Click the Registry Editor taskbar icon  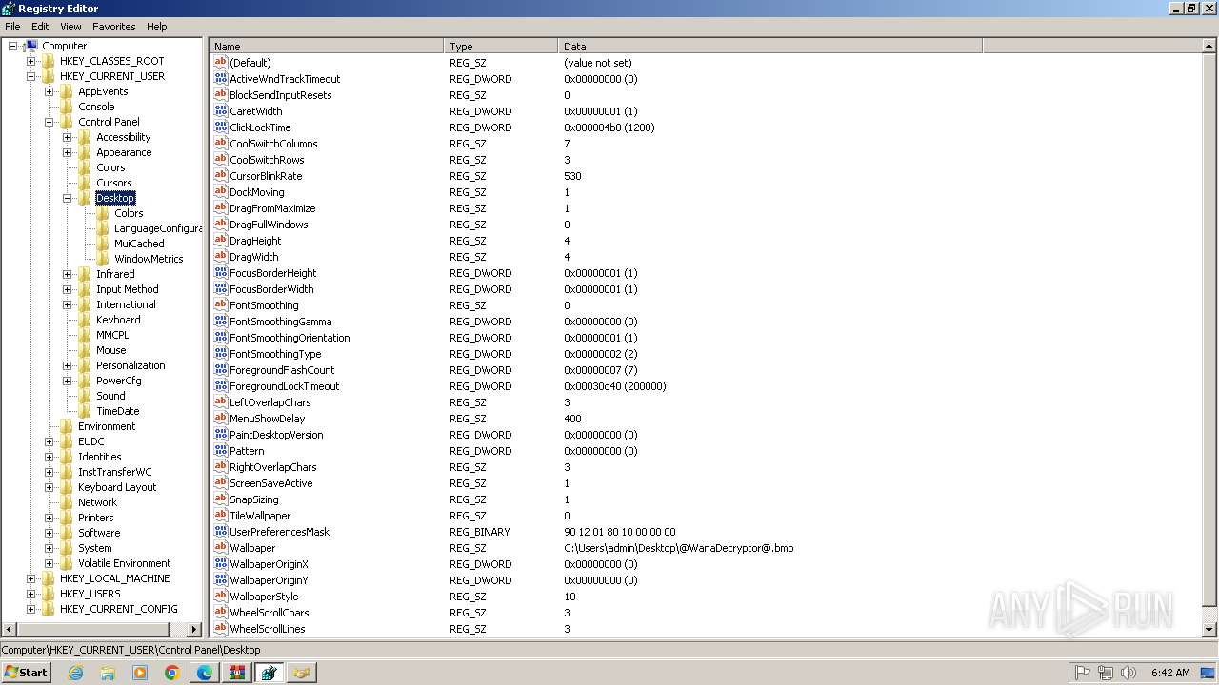pos(270,673)
